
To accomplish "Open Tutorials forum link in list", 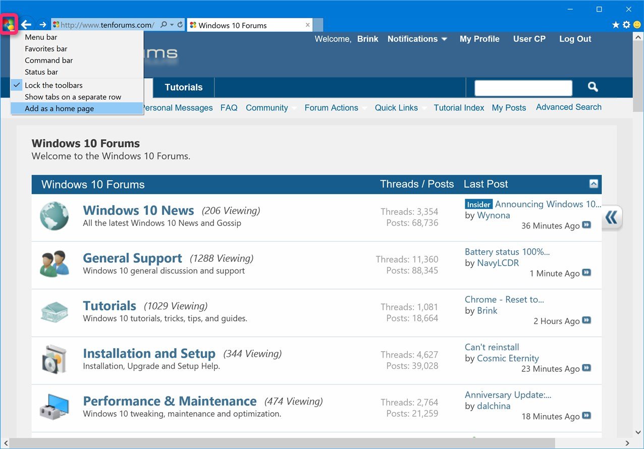I will coord(110,306).
